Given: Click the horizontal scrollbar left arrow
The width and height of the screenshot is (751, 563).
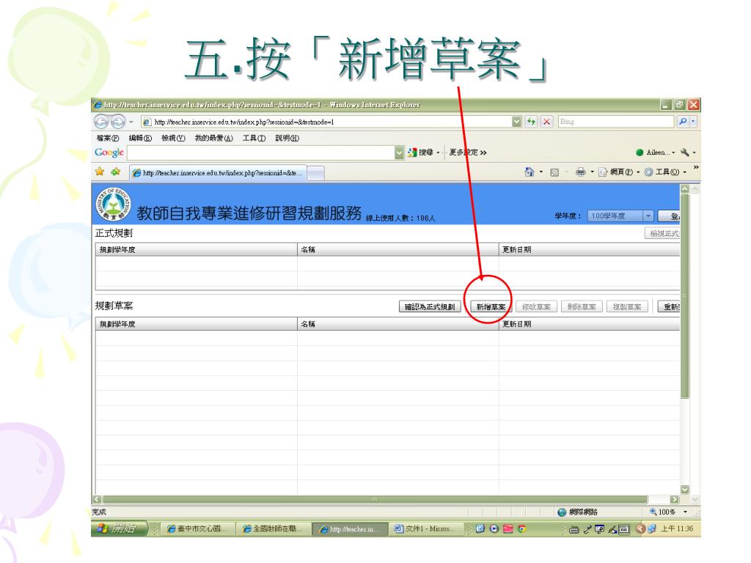Looking at the screenshot, I should (98, 499).
